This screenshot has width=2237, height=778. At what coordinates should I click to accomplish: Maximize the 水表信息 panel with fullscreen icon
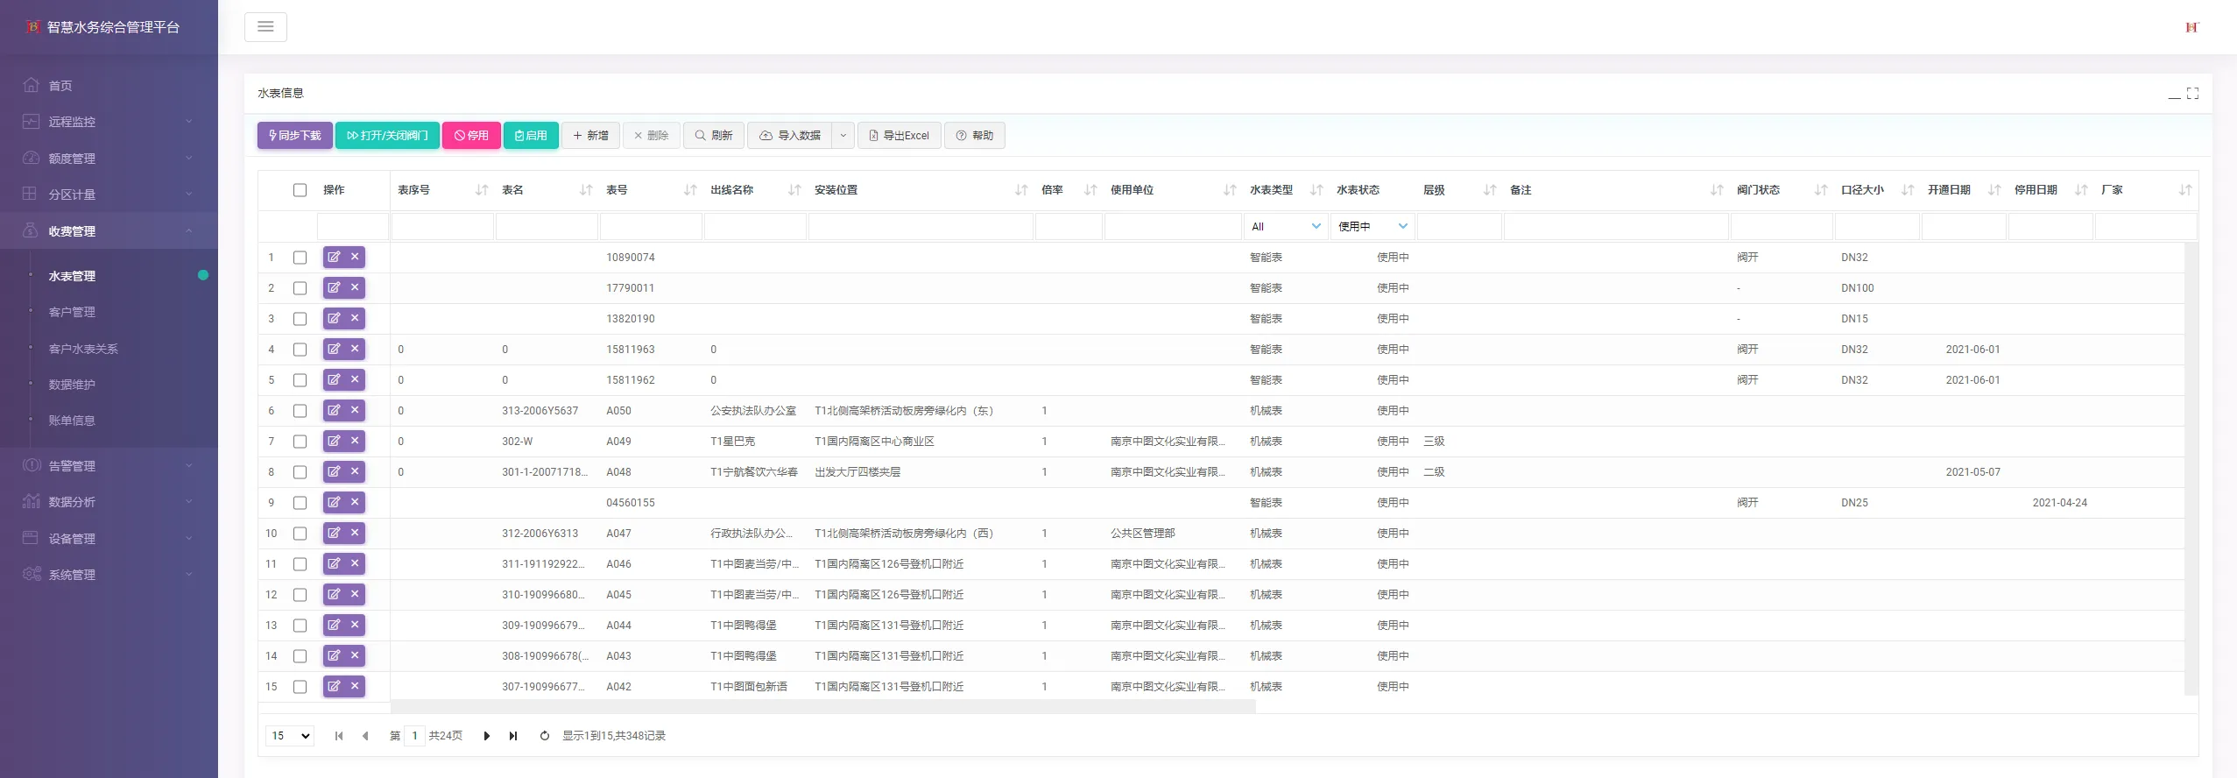coord(2193,93)
